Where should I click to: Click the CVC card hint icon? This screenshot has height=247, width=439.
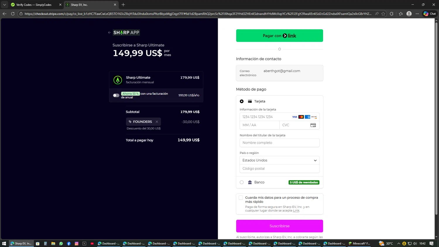point(313,125)
